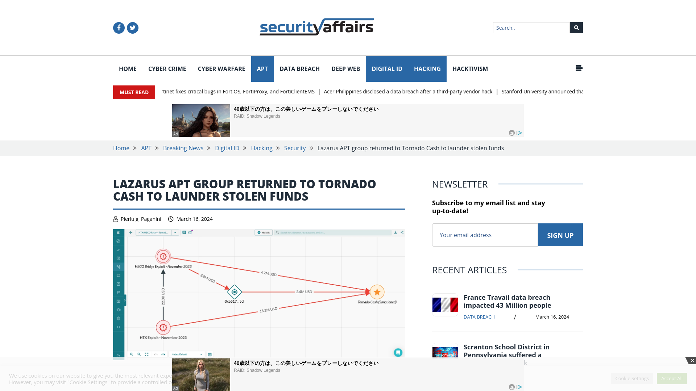The width and height of the screenshot is (696, 391).
Task: Click France Travail data breach thumbnail
Action: click(x=445, y=304)
